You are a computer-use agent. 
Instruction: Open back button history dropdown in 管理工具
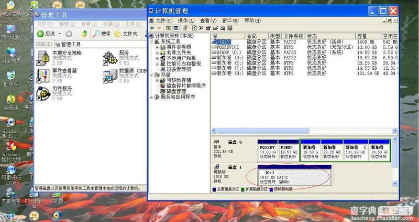point(60,34)
